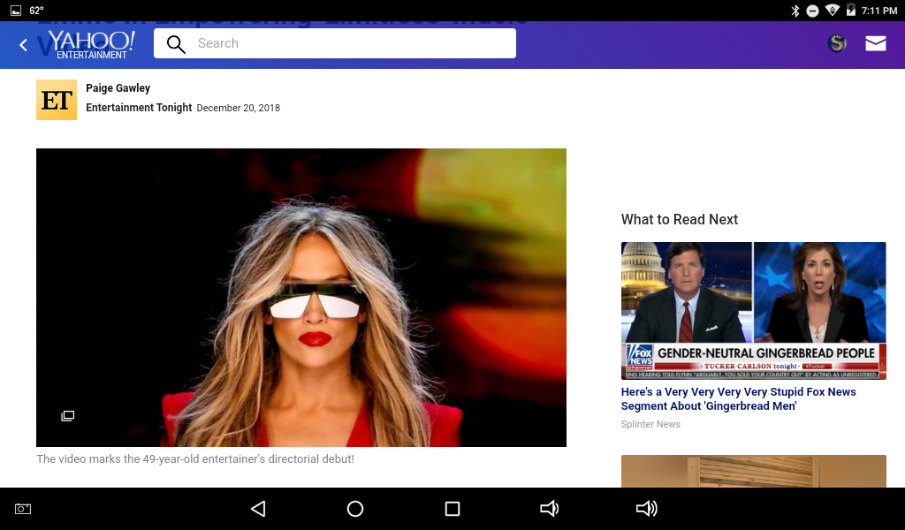Open the Splinter News source link

650,424
